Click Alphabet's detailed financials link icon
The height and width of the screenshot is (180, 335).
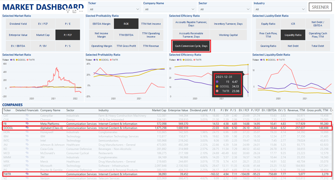click(27, 128)
